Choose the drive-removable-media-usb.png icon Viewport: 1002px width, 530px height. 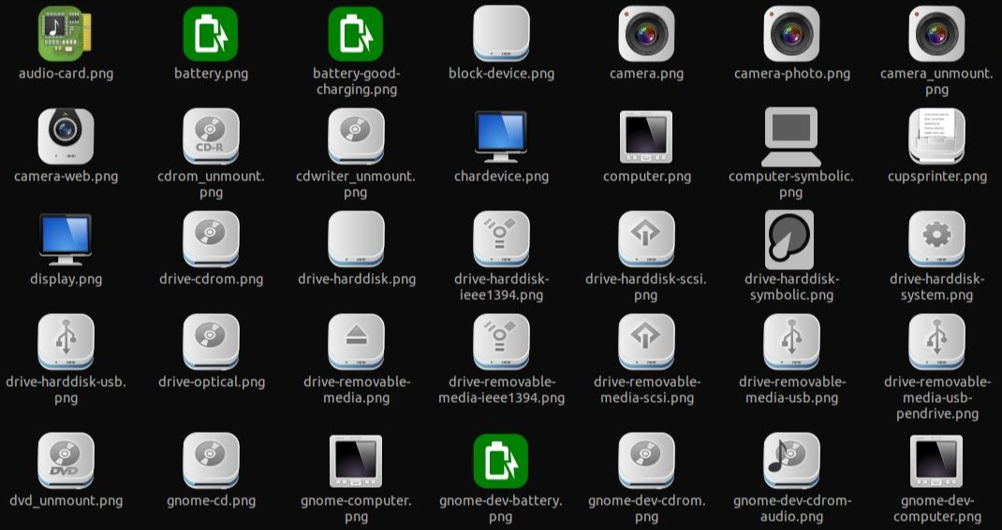point(791,342)
